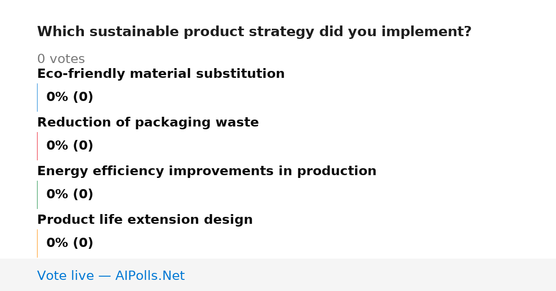Image resolution: width=556 pixels, height=291 pixels.
Task: Click the gray footer bar area
Action: [x=278, y=275]
